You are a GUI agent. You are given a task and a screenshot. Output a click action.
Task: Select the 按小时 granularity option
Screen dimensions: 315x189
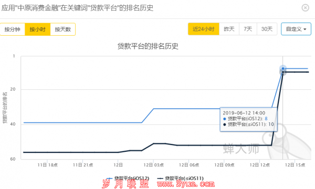pyautogui.click(x=38, y=29)
